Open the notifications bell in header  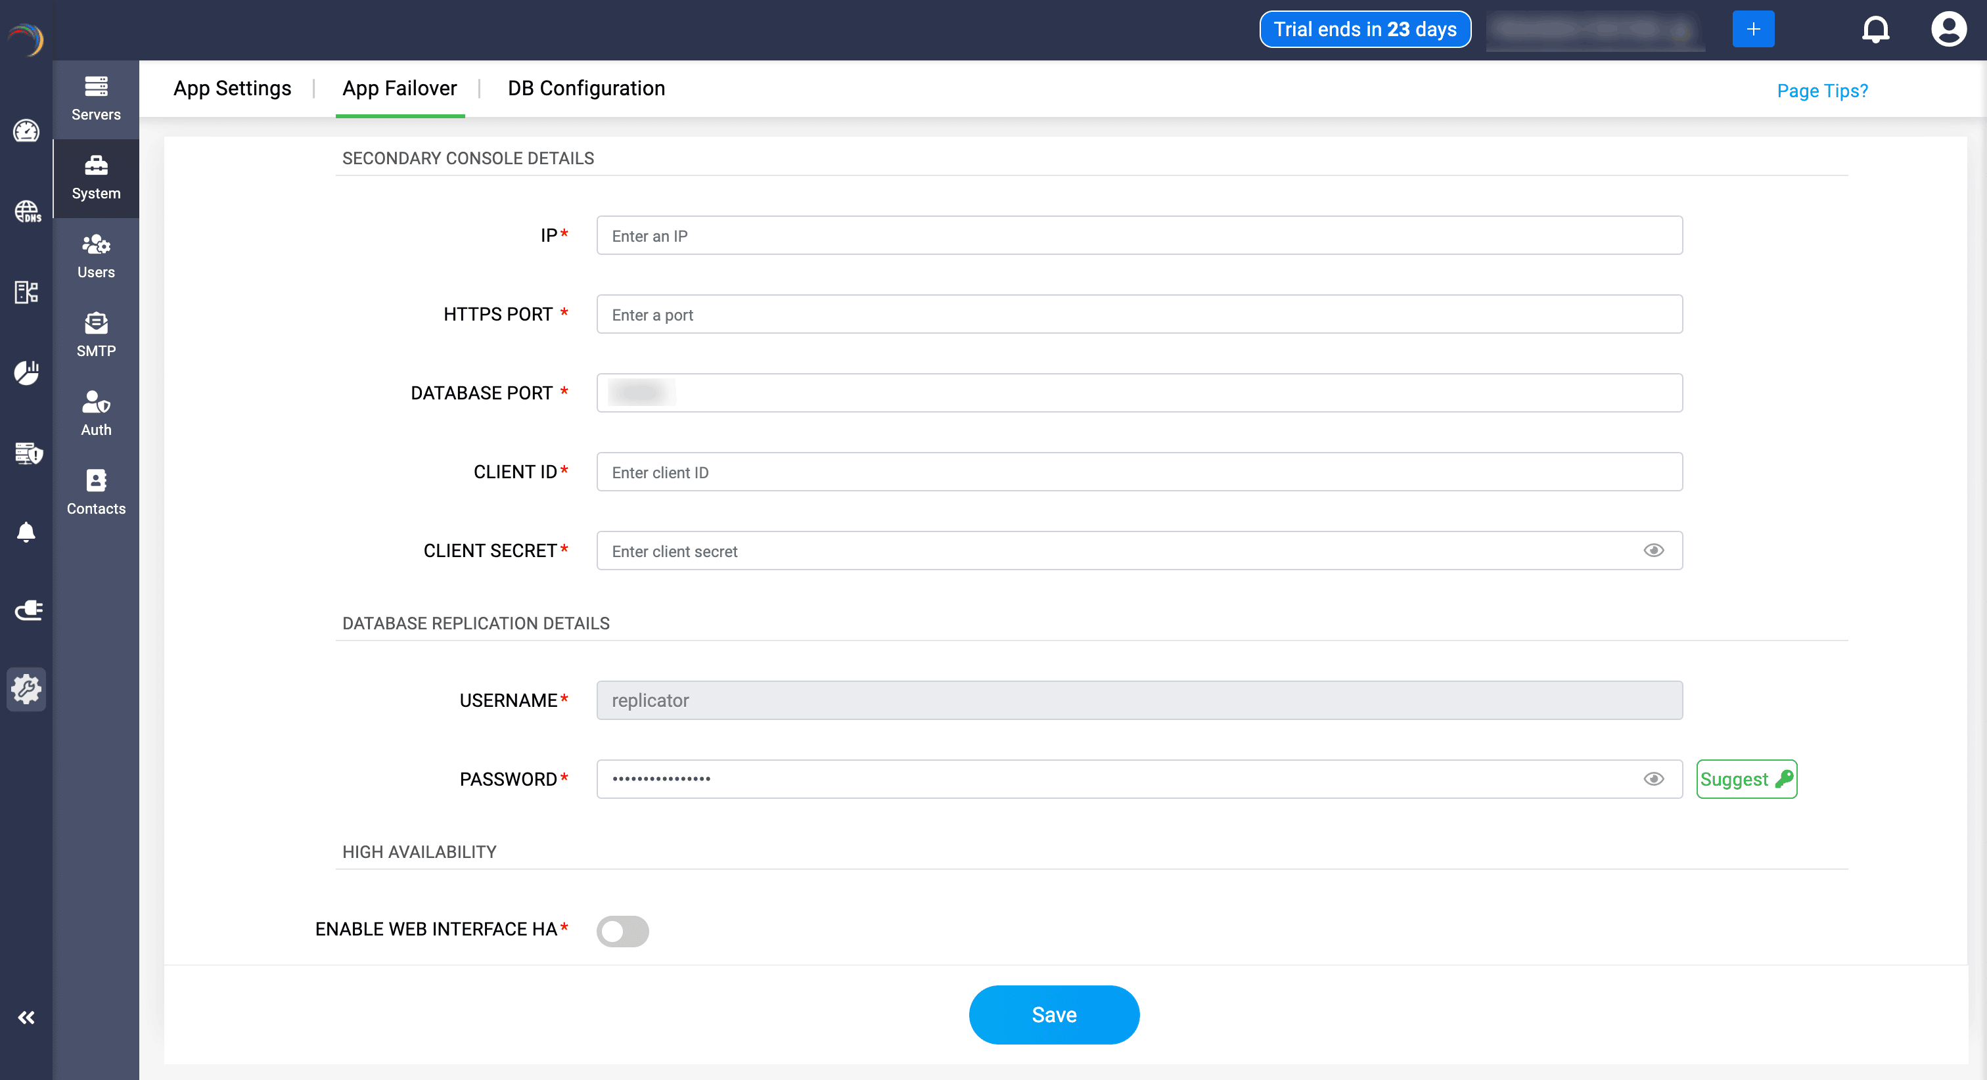(1875, 30)
